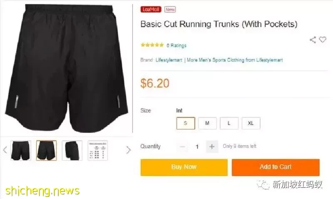Select size M

(207, 123)
